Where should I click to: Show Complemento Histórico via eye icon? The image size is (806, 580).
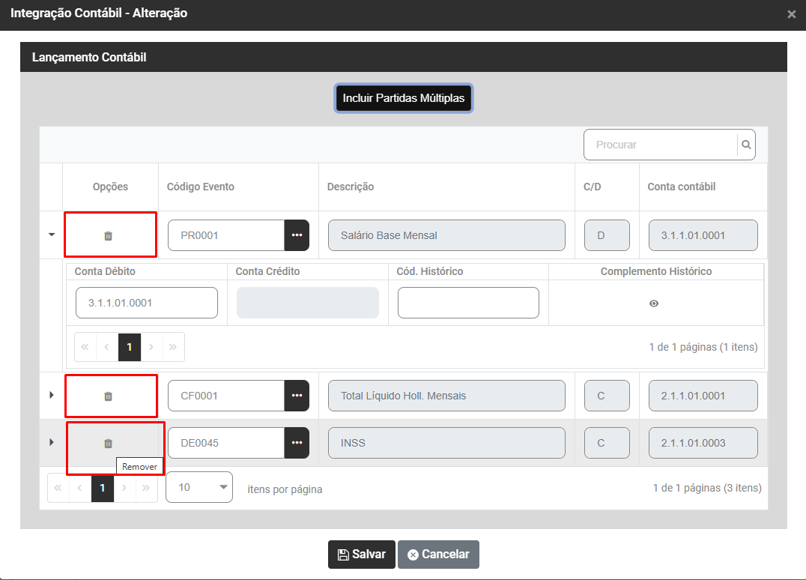pyautogui.click(x=654, y=303)
